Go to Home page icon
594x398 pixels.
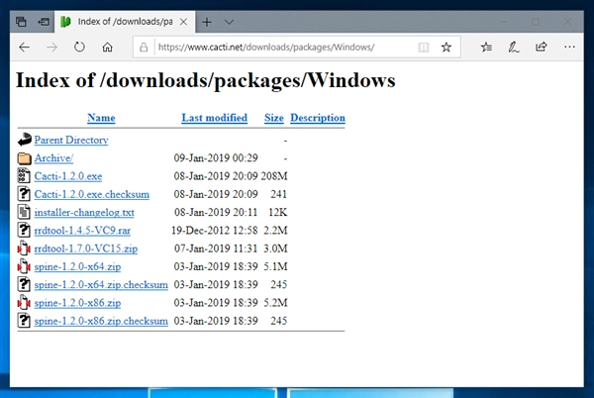(x=108, y=48)
